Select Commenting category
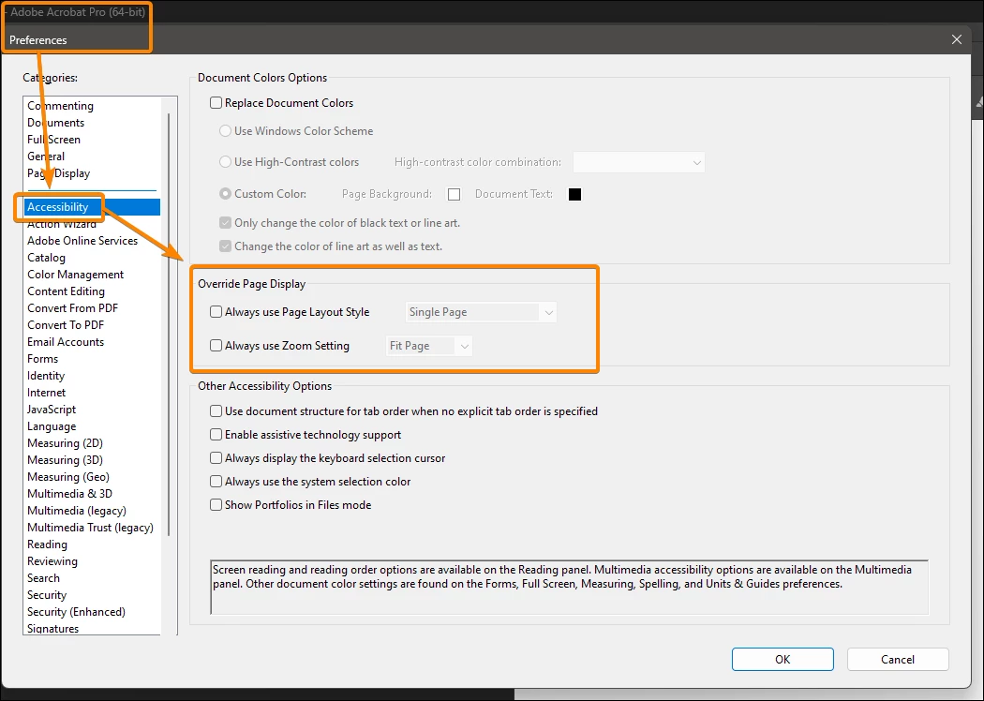 [60, 106]
